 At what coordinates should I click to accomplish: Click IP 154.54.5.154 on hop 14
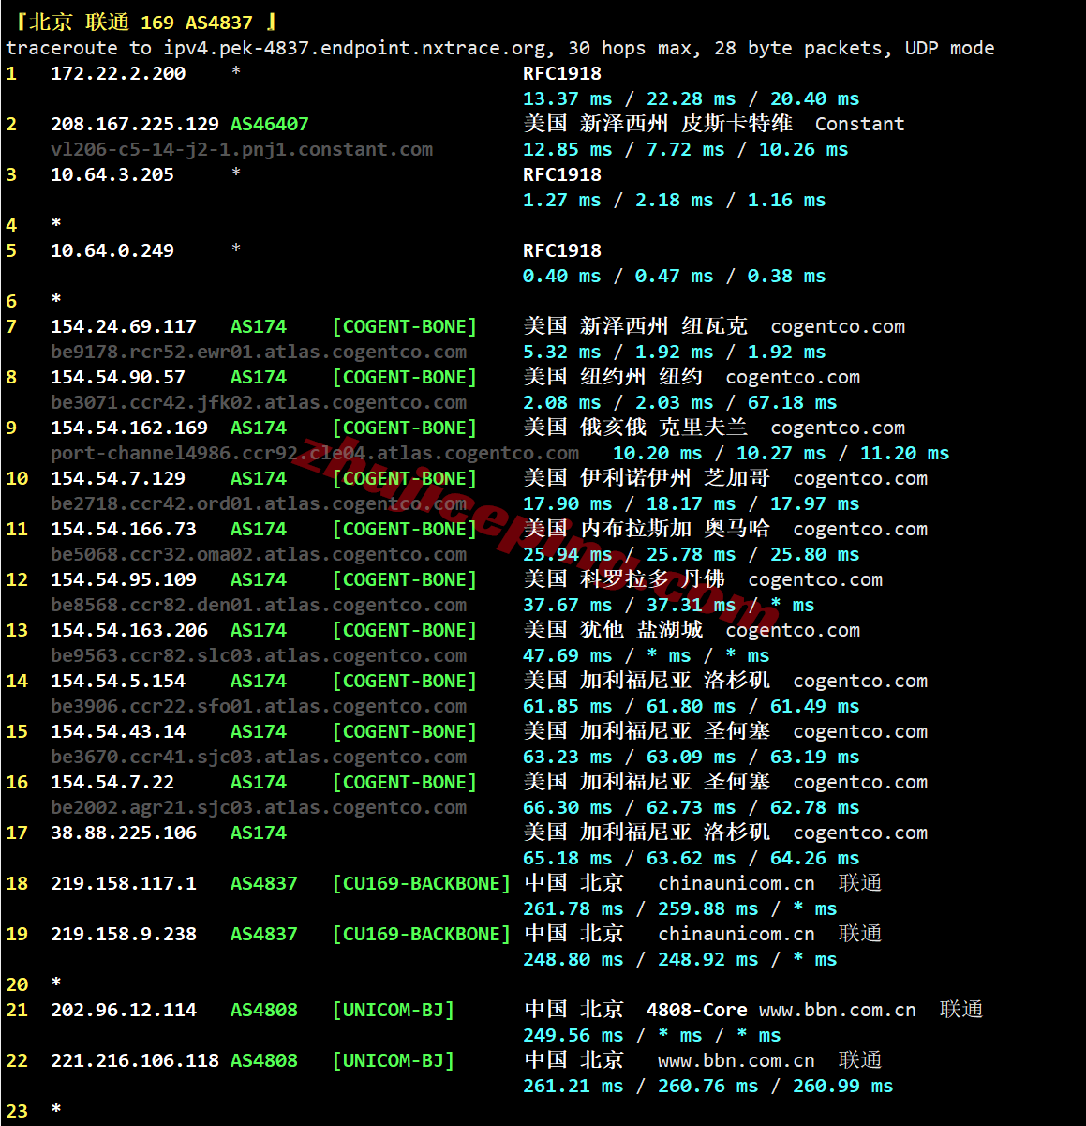(118, 681)
